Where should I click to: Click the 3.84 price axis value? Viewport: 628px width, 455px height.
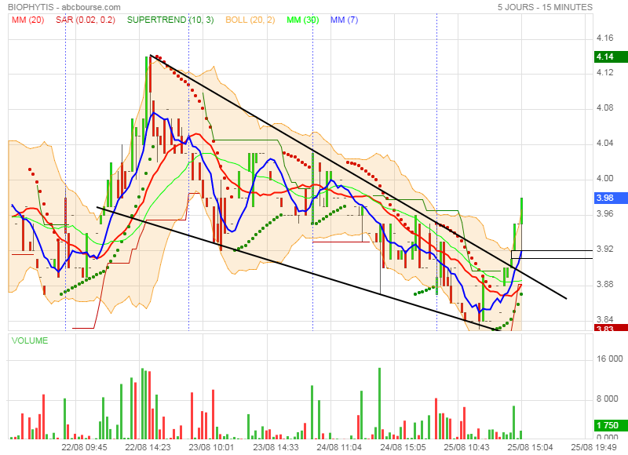click(x=604, y=319)
